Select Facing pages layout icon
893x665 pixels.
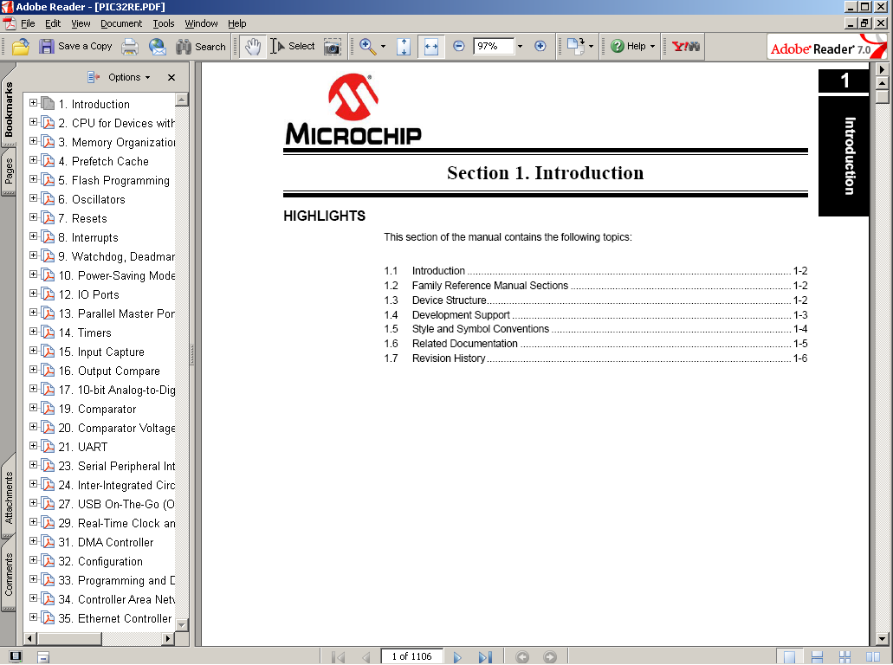(x=872, y=657)
